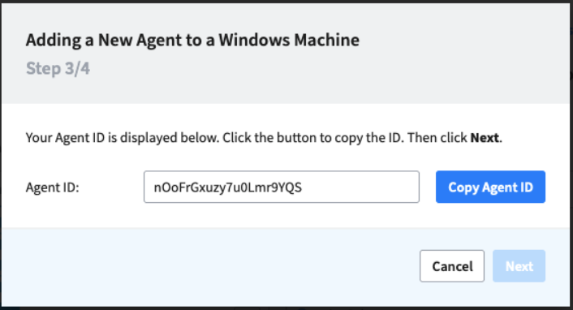Click white body area beneath the Agent ID label
Screen dimensions: 573x310
point(73,214)
